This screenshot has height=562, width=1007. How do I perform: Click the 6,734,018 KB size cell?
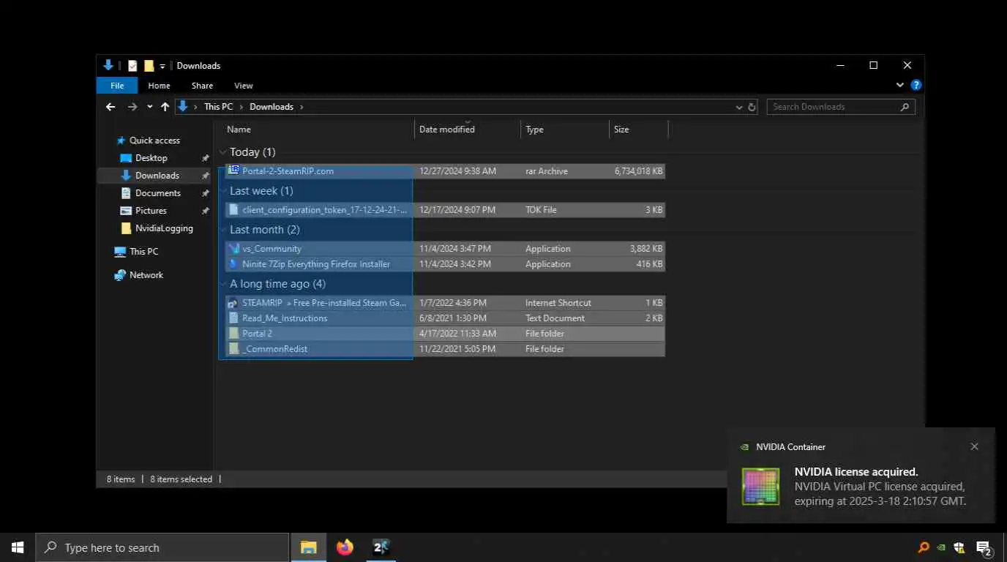click(638, 171)
